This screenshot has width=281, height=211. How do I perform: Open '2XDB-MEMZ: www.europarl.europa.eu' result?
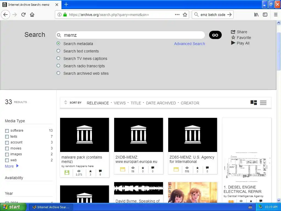136,159
